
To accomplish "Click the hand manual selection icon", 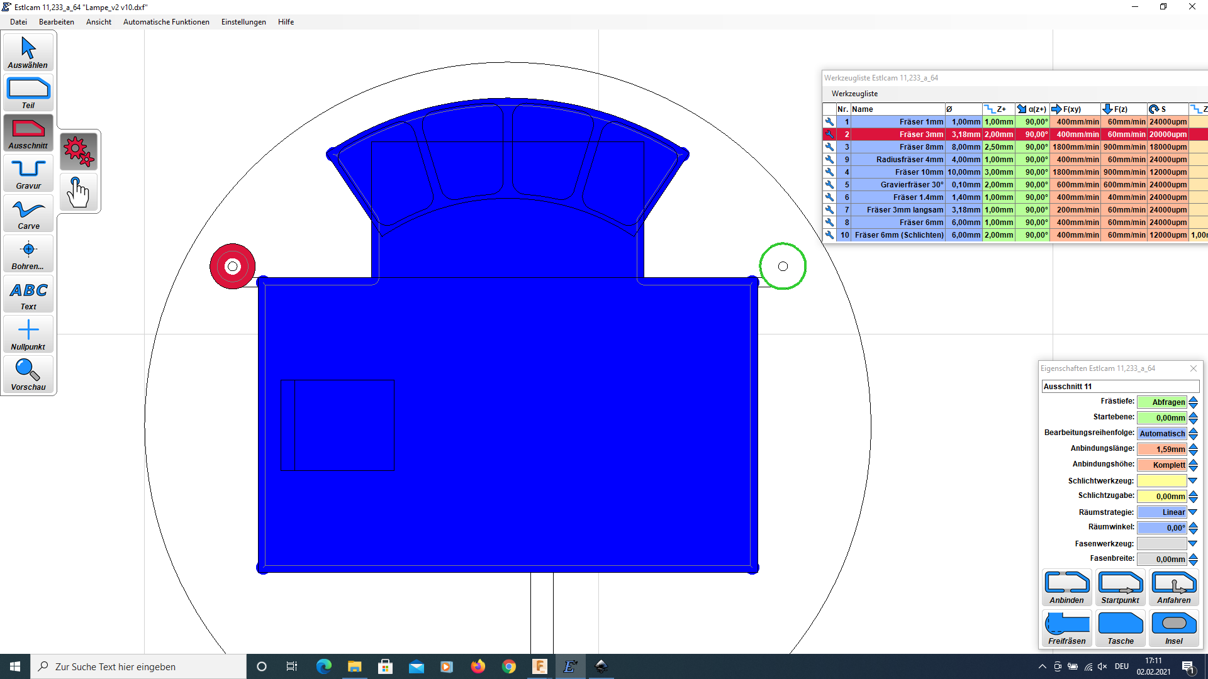I will [79, 192].
